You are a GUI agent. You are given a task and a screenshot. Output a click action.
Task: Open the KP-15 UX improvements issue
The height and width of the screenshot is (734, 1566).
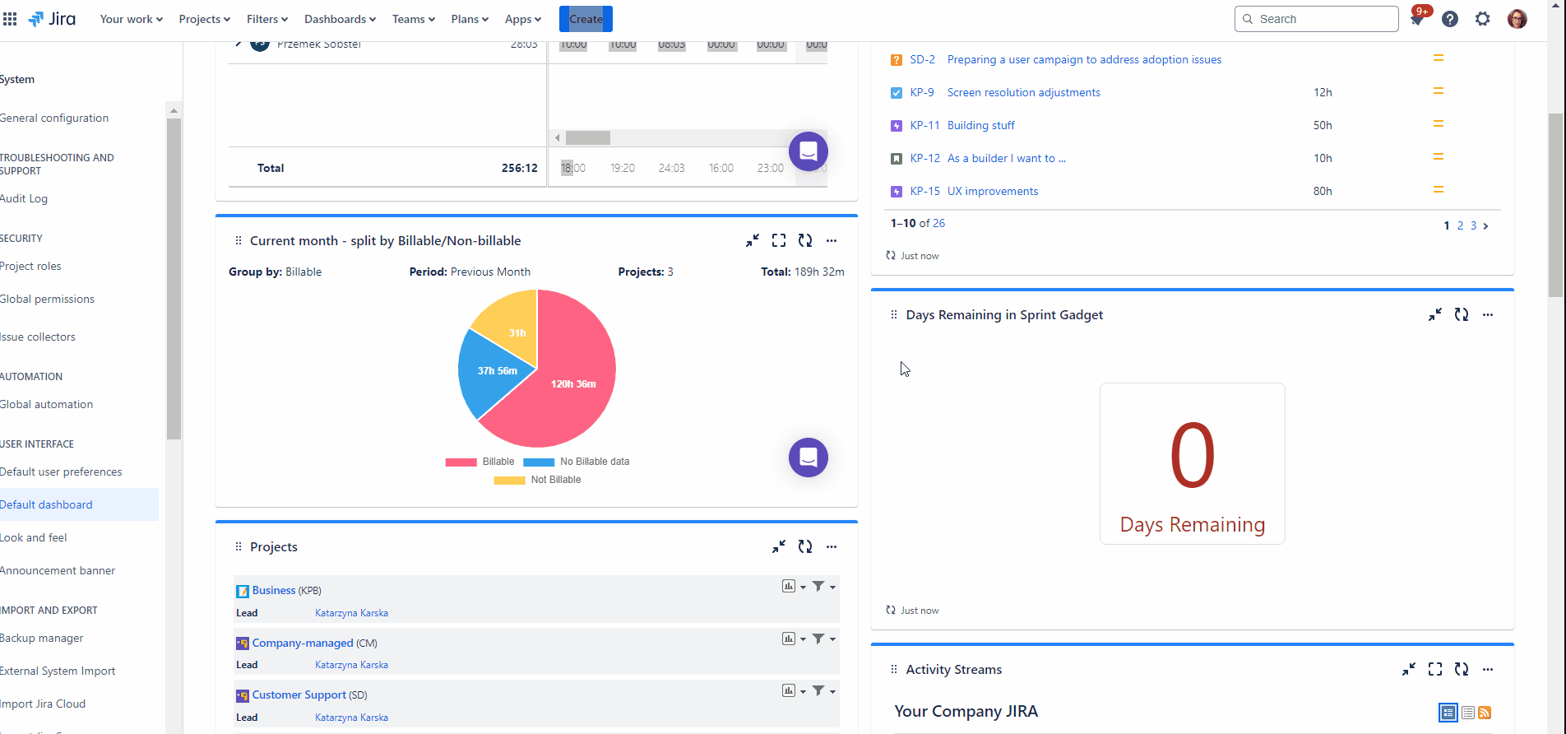992,191
